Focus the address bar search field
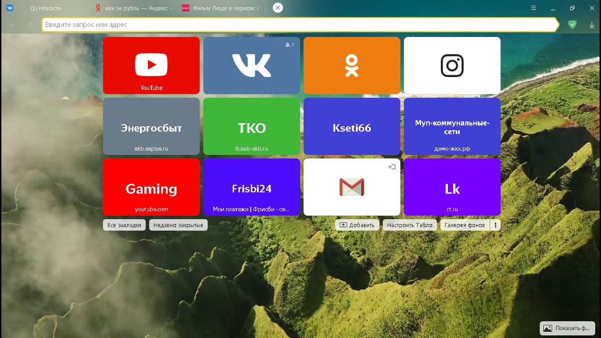This screenshot has width=601, height=338. click(300, 24)
